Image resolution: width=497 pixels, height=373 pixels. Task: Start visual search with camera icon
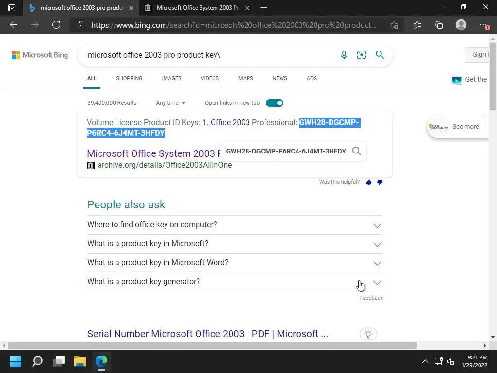pyautogui.click(x=361, y=55)
